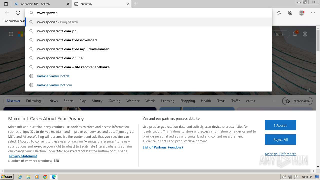The height and width of the screenshot is (180, 320).
Task: Open the Money category
Action: (97, 101)
